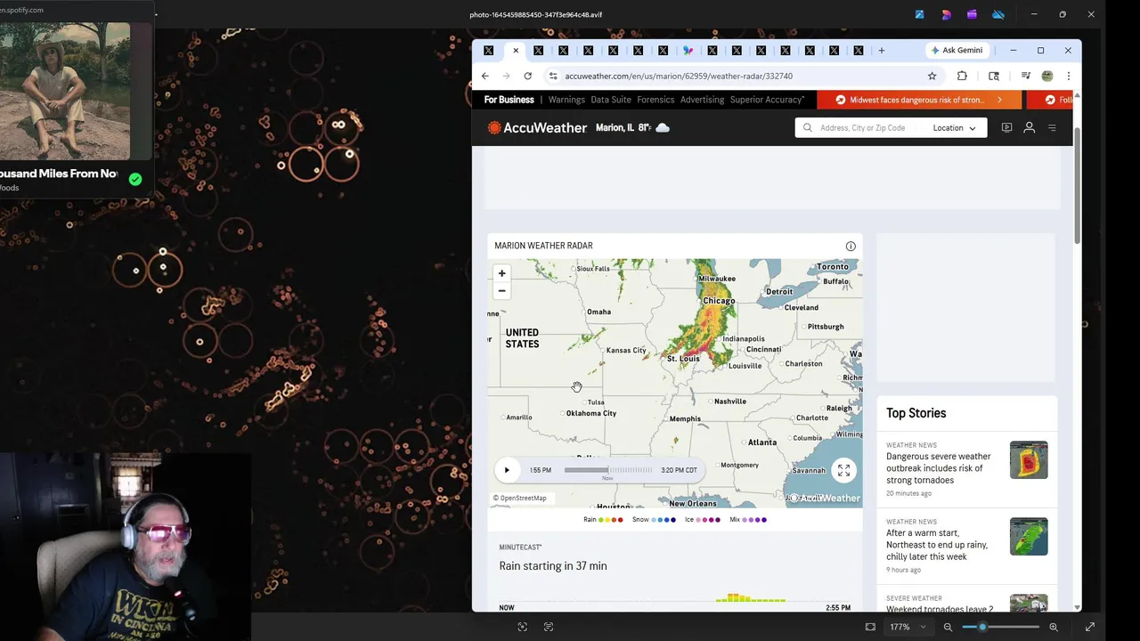Open the Superior Accuracy link
The width and height of the screenshot is (1140, 641).
pyautogui.click(x=767, y=100)
